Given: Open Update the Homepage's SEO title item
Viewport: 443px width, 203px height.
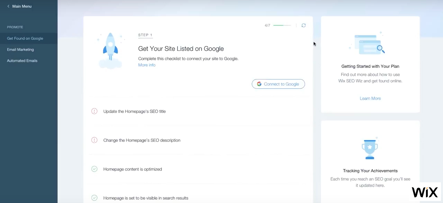Looking at the screenshot, I should coord(134,111).
